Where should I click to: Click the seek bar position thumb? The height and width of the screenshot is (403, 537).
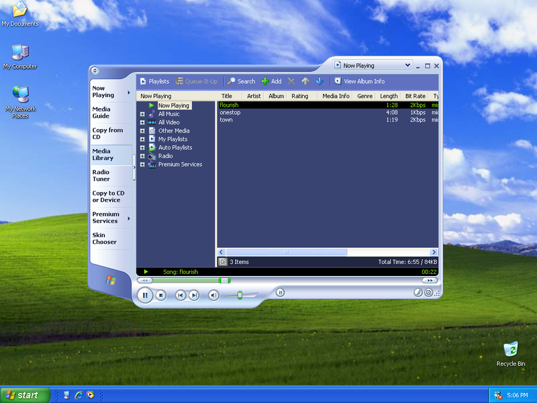click(x=225, y=281)
